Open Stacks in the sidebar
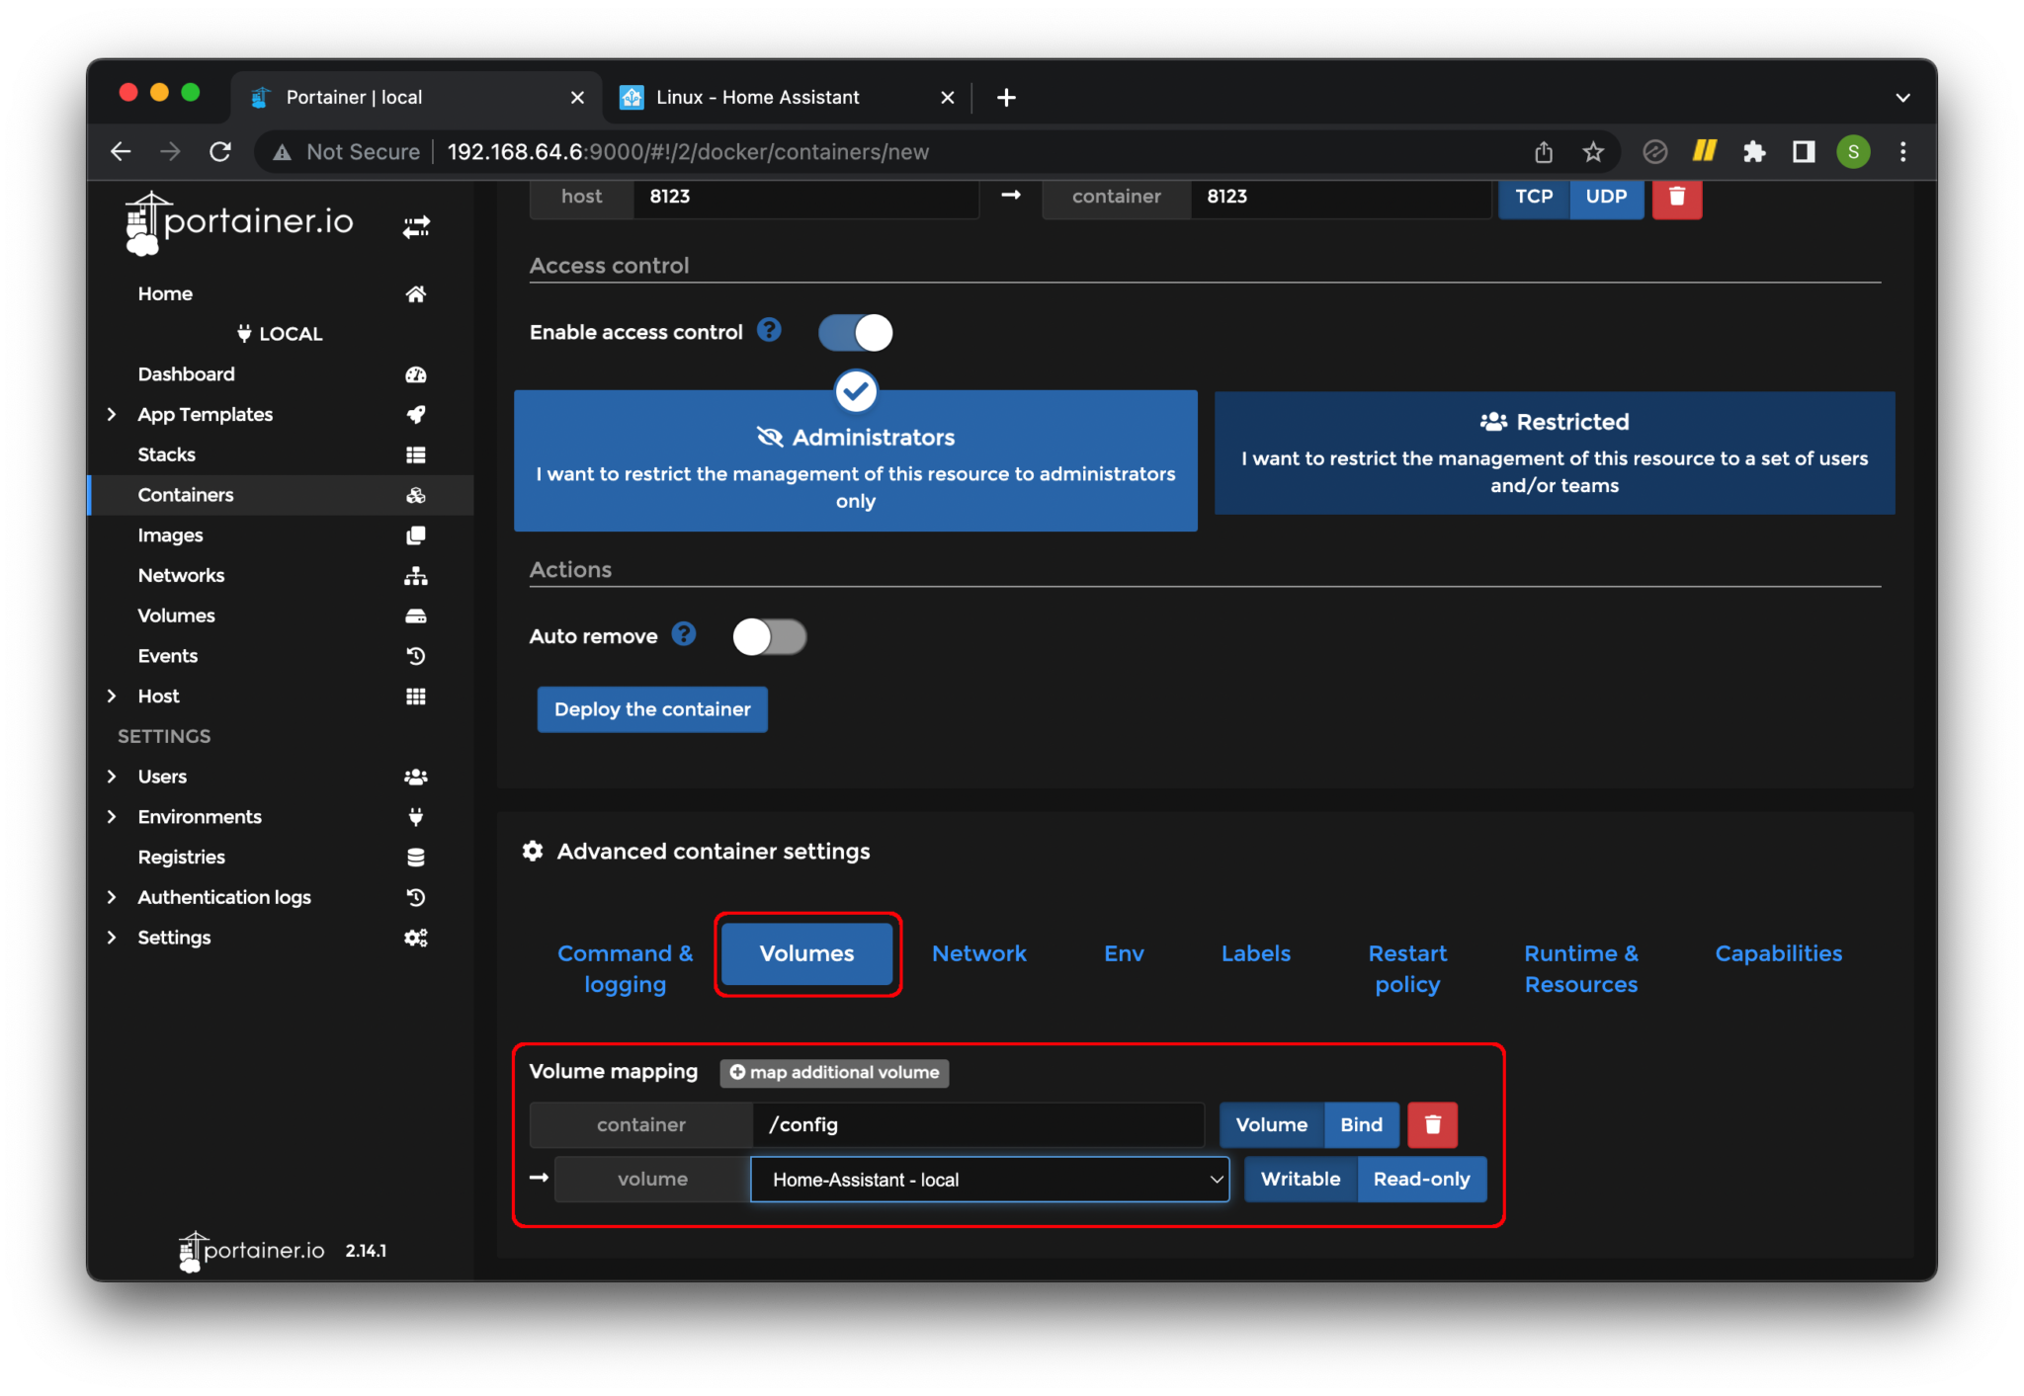Viewport: 2024px width, 1396px height. coord(166,454)
